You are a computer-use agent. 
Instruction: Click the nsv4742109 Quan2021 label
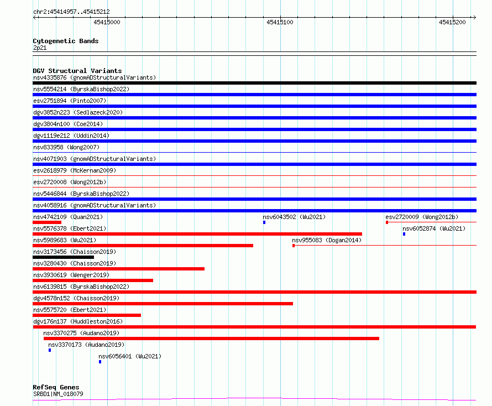coord(68,217)
